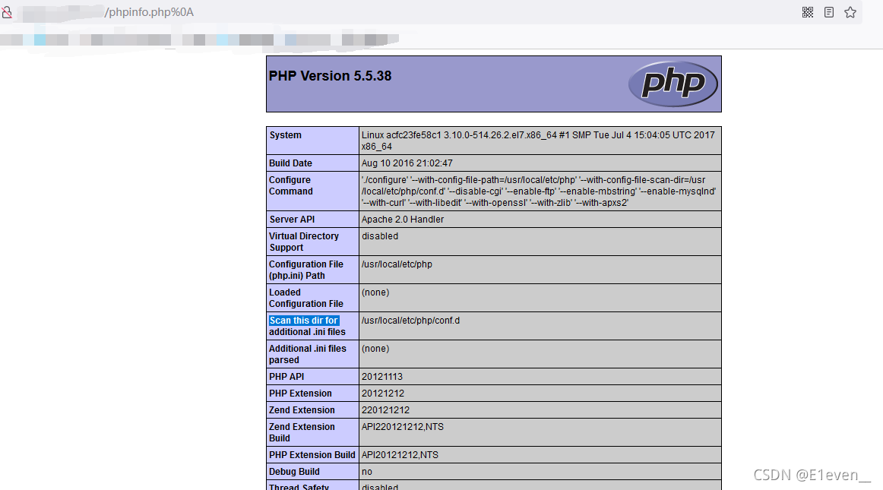
Task: Click the PHP Extension label
Action: [x=301, y=394]
